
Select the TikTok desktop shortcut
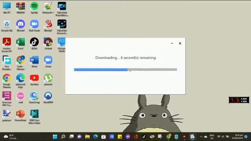click(x=34, y=43)
